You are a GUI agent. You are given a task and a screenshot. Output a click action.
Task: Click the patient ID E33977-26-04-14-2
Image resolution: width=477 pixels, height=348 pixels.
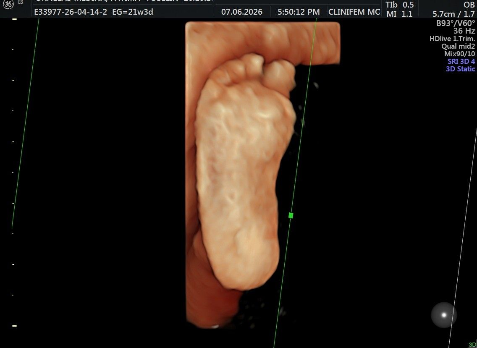click(x=71, y=12)
